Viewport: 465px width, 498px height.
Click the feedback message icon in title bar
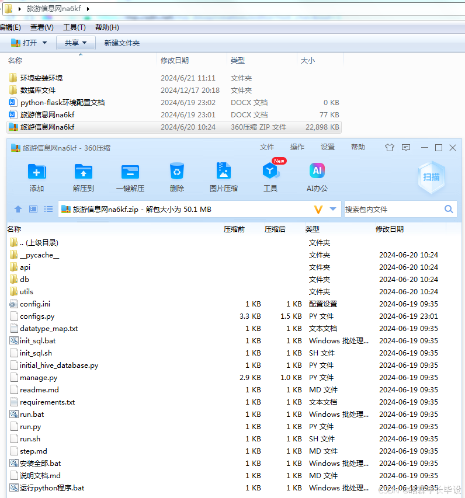[406, 147]
